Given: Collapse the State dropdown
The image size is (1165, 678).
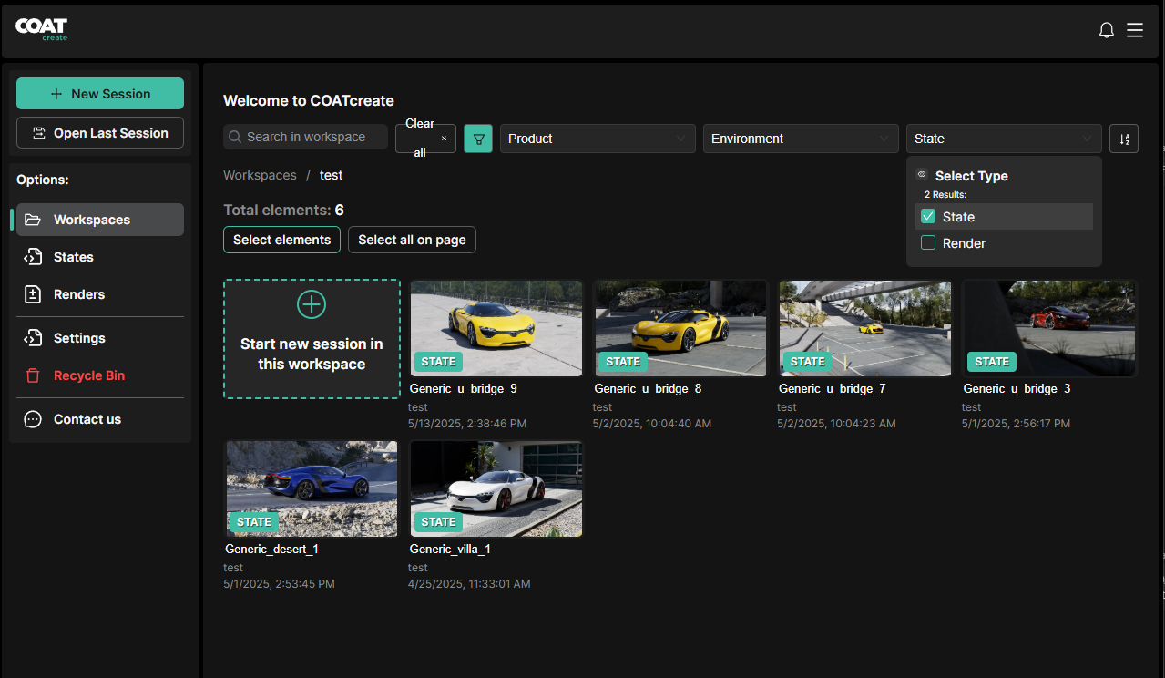Looking at the screenshot, I should 1003,139.
